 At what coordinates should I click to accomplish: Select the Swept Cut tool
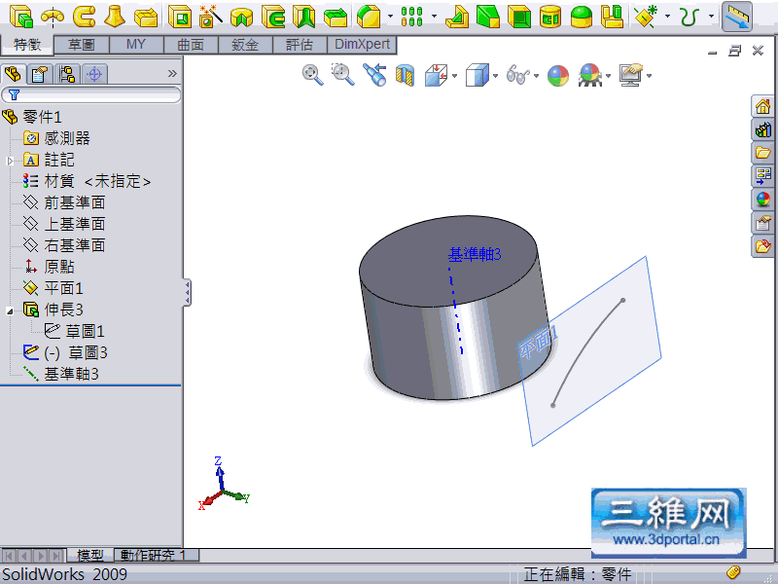pos(273,17)
